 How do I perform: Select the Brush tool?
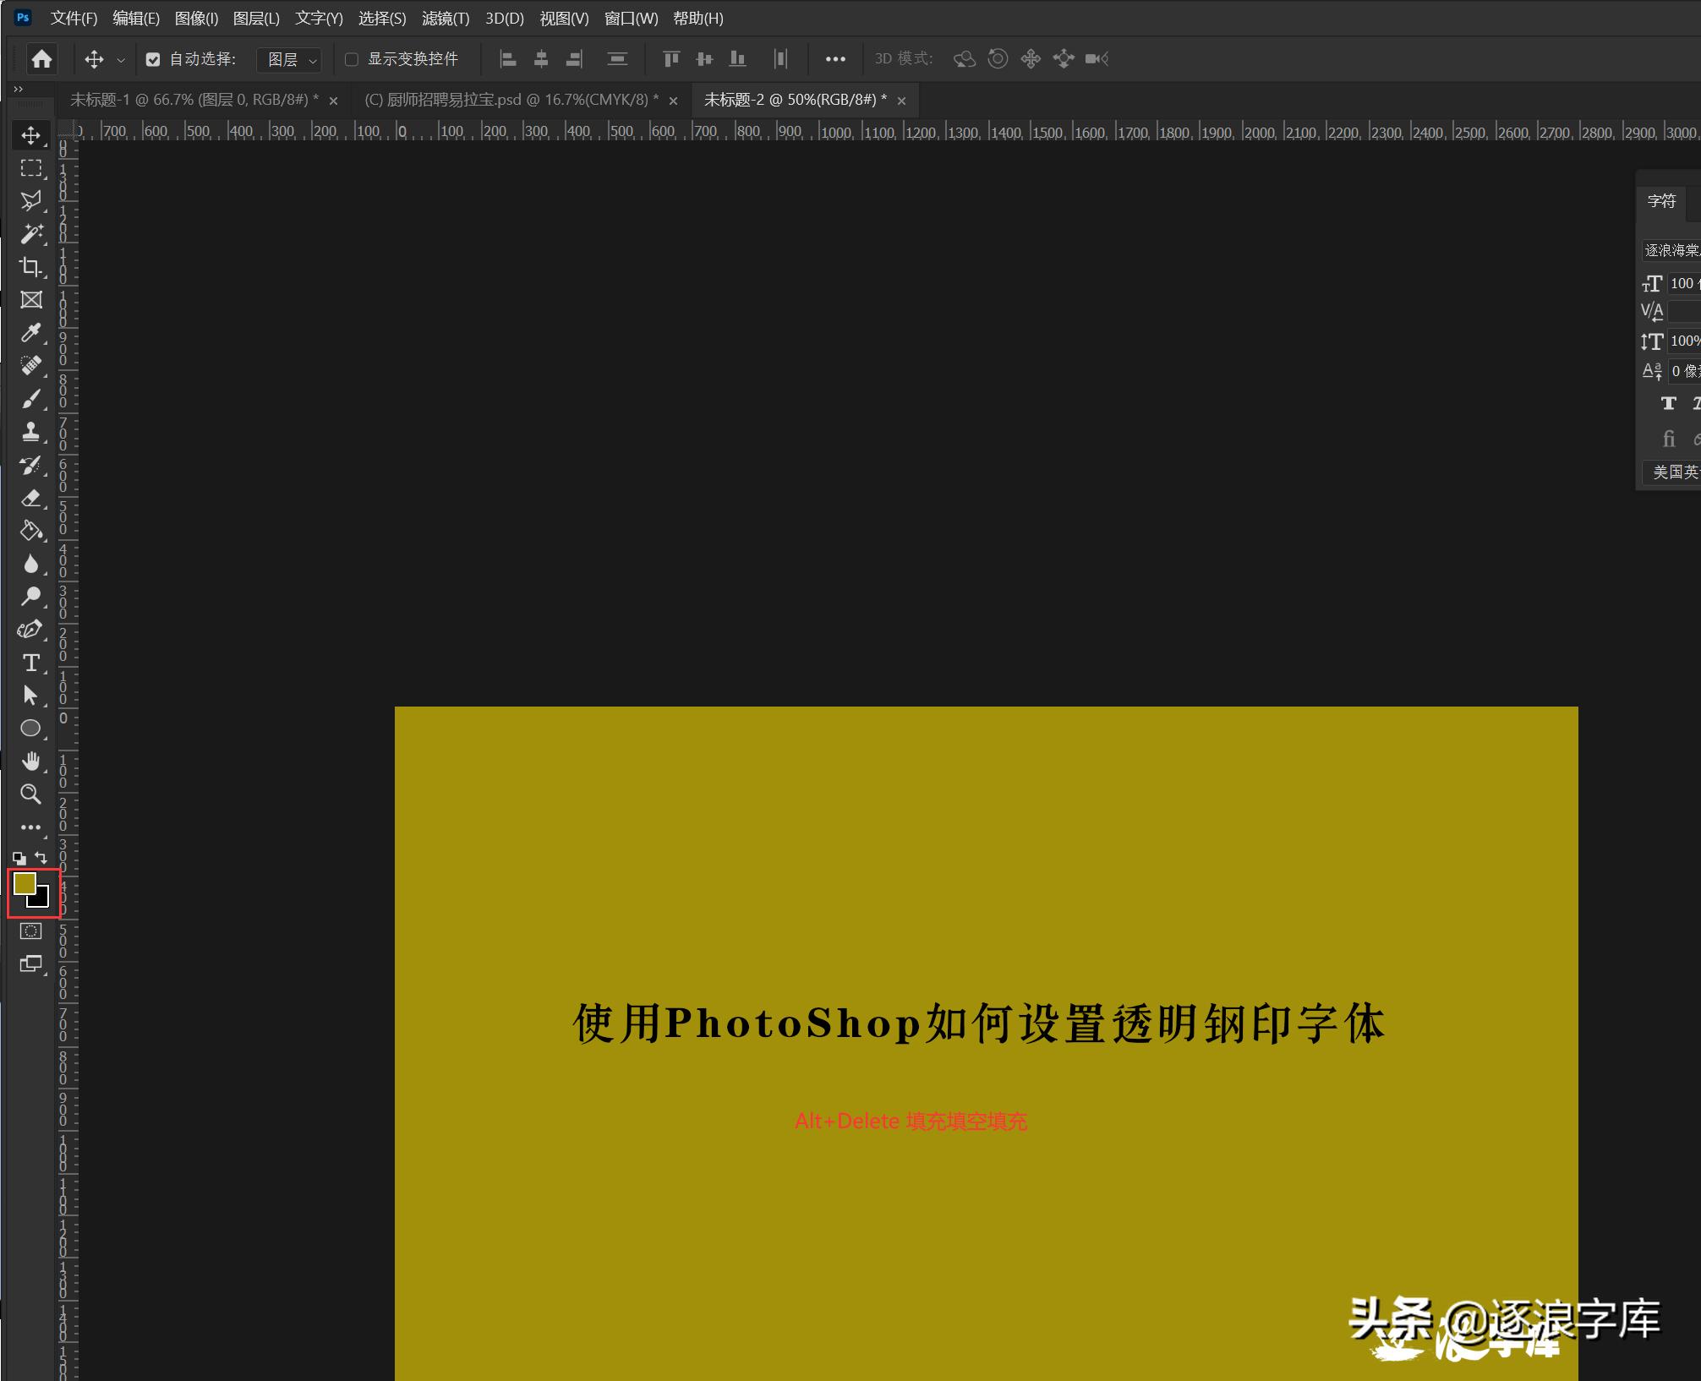pos(31,399)
